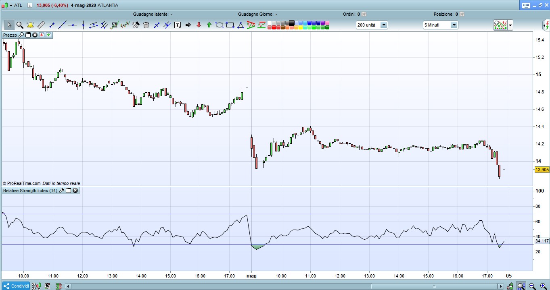Screen dimensions: 550x290
Task: Open the on-screen keyboard icon
Action: 526,6
